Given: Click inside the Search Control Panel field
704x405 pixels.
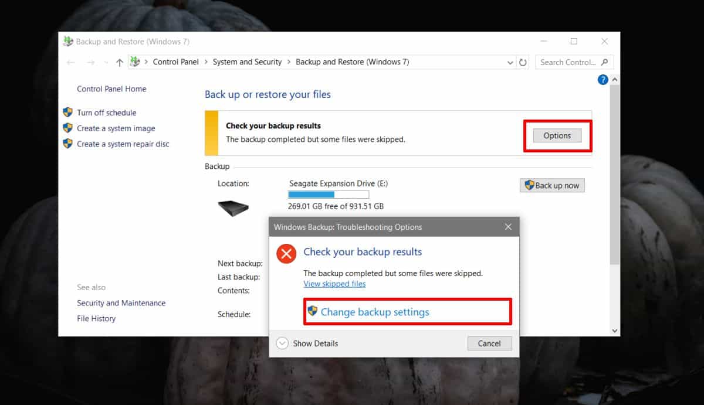Looking at the screenshot, I should coord(569,62).
